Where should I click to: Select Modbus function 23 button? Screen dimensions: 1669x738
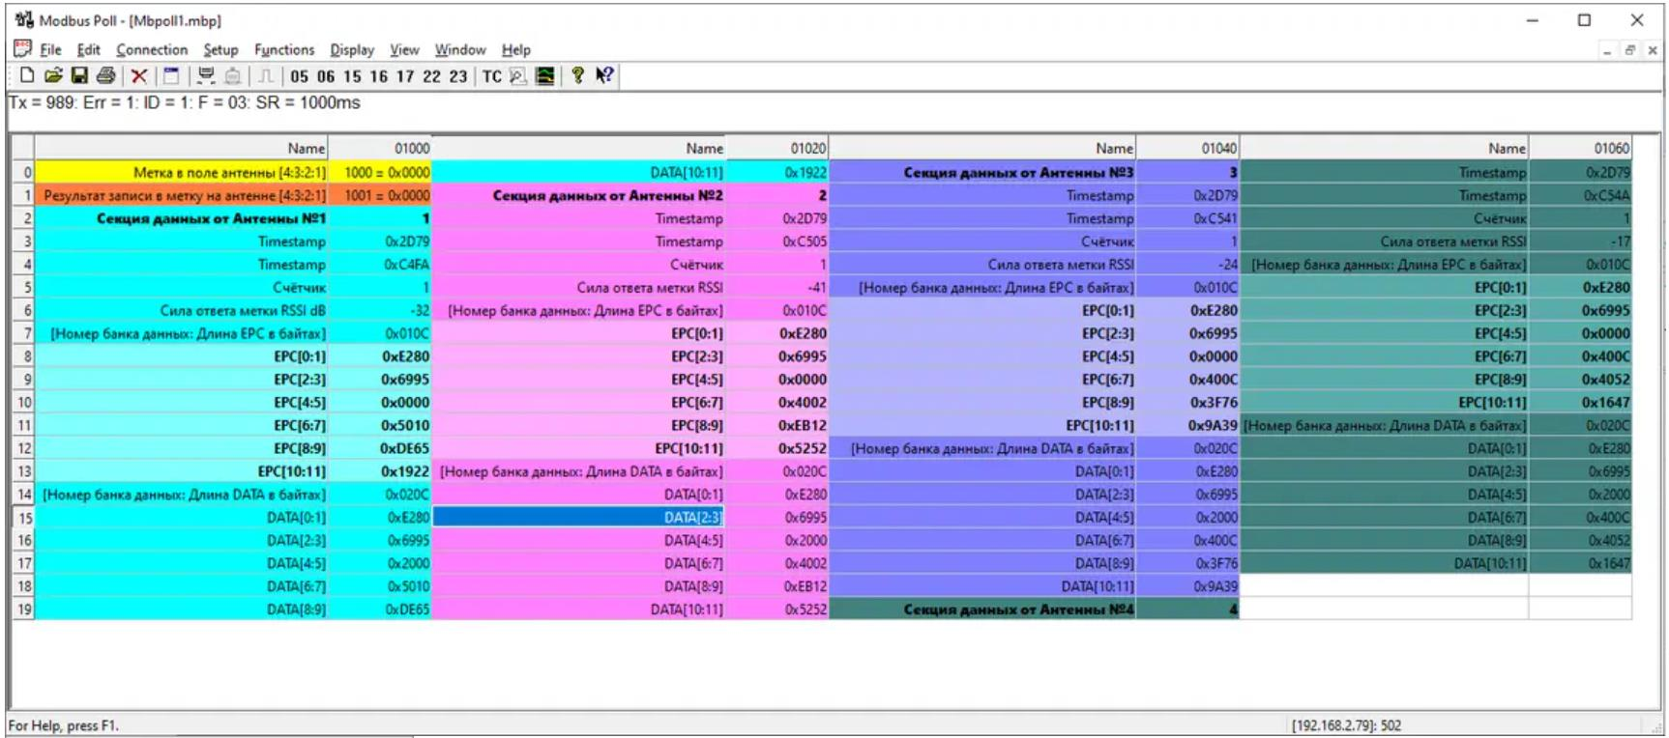(457, 76)
